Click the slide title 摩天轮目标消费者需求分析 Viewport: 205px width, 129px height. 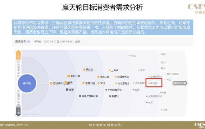(x=102, y=8)
